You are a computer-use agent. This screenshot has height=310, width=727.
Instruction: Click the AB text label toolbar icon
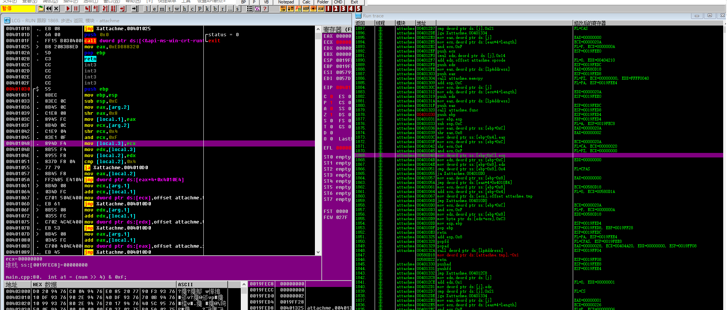point(298,8)
